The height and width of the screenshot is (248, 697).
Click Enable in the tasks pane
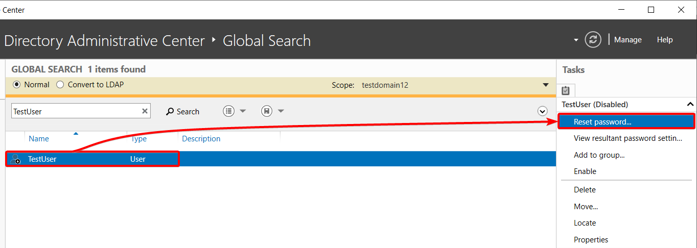(585, 171)
